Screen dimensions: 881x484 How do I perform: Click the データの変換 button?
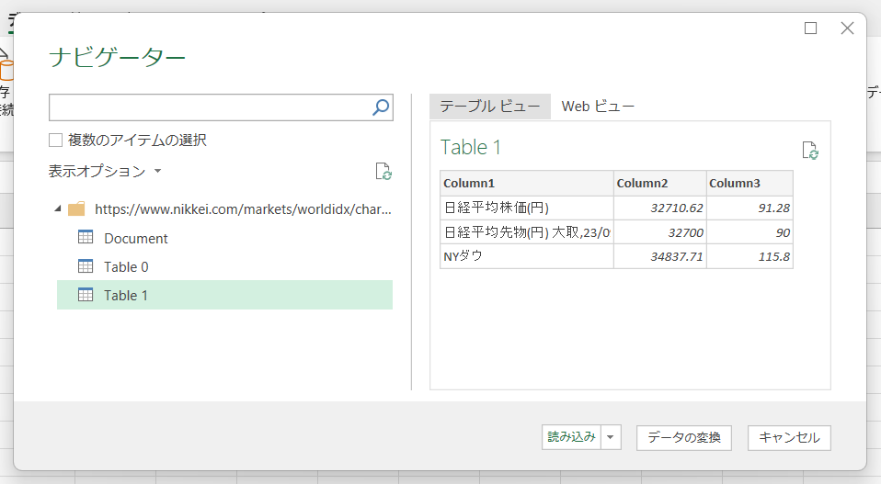[683, 437]
